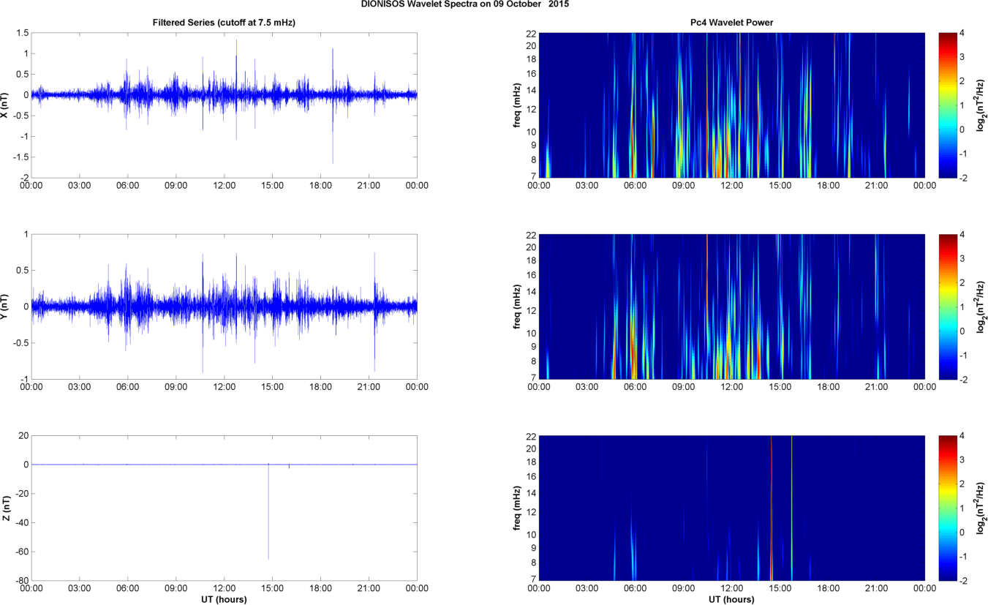Click the '18:00' tick under the Y time series
Image resolution: width=988 pixels, height=605 pixels.
coord(320,387)
